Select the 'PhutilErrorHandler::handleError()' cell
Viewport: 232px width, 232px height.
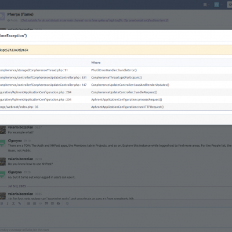click(114, 70)
